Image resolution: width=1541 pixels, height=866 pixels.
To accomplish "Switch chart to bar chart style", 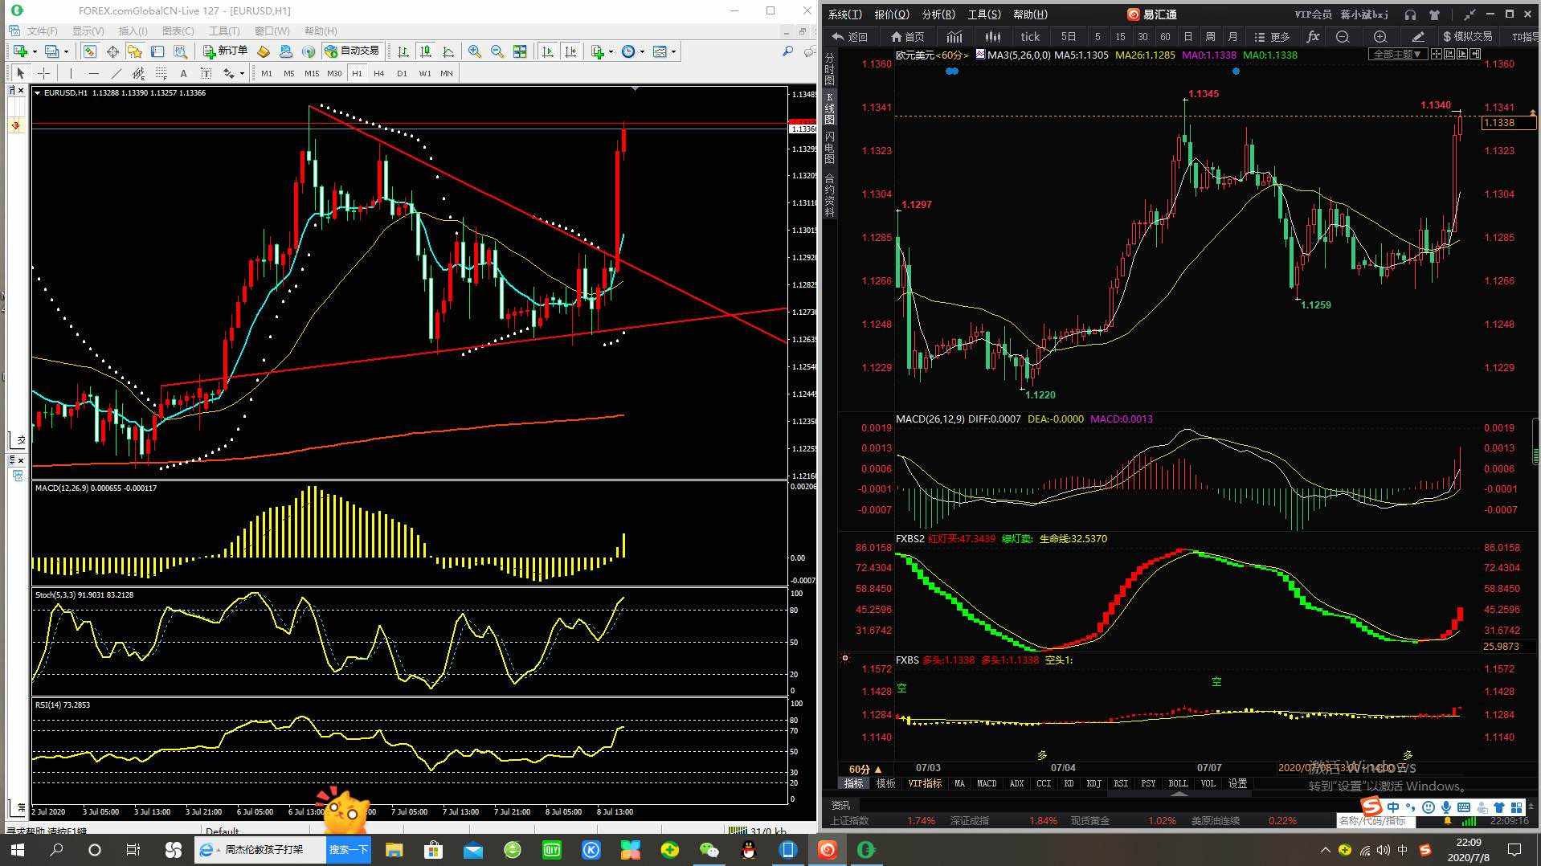I will [x=403, y=51].
